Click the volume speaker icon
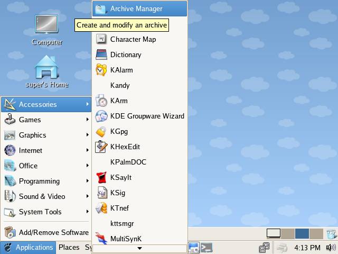The width and height of the screenshot is (338, 254). point(331,247)
